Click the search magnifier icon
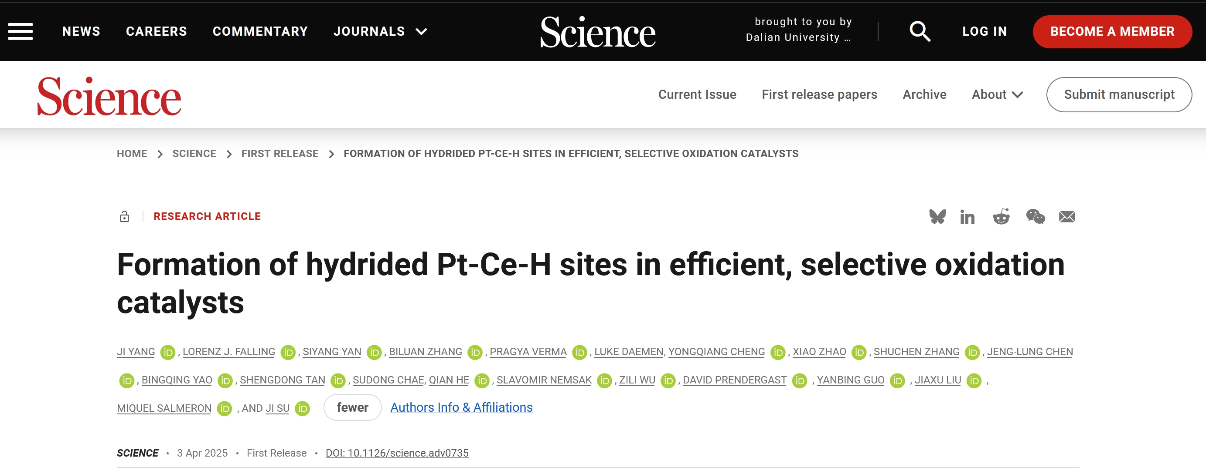 click(920, 31)
